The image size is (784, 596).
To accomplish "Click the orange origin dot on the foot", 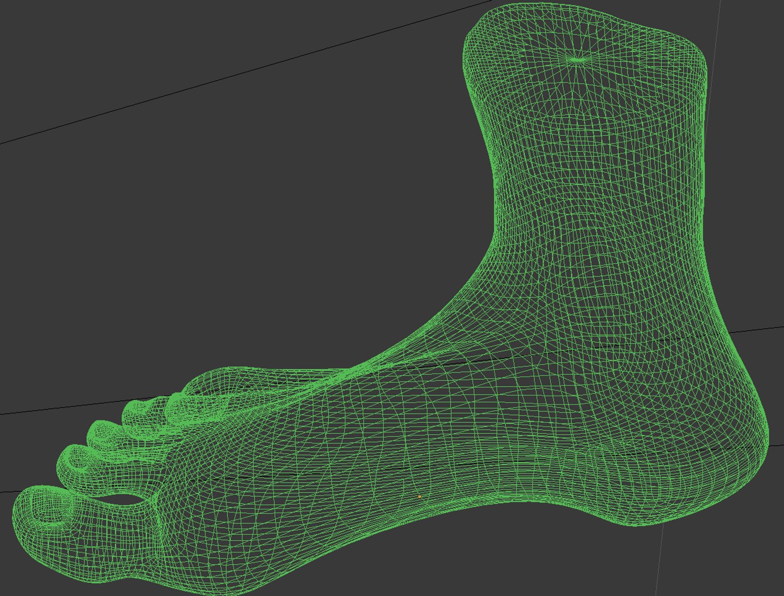I will pyautogui.click(x=419, y=497).
